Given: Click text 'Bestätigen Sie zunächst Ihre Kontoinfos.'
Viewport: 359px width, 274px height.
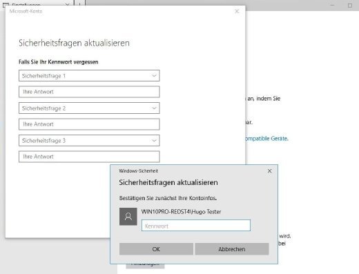Looking at the screenshot, I should coord(168,198).
